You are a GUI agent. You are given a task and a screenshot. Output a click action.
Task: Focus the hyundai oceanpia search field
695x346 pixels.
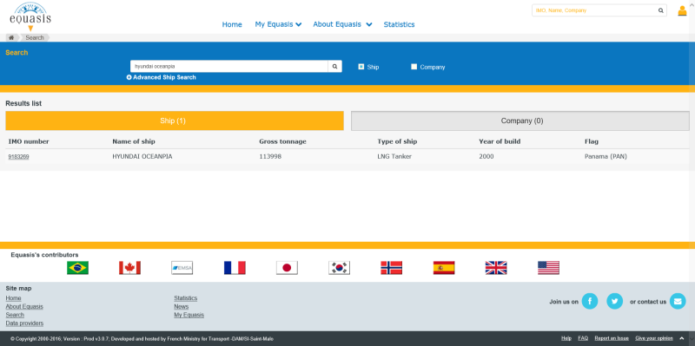tap(229, 67)
